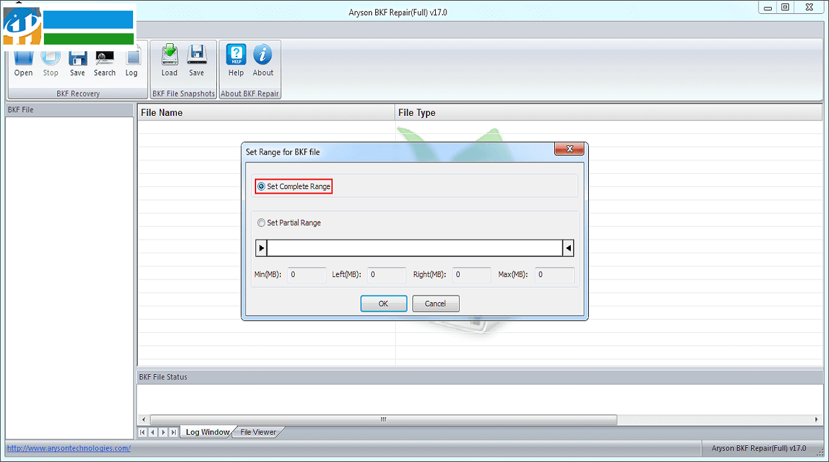Open the Help section

(236, 60)
